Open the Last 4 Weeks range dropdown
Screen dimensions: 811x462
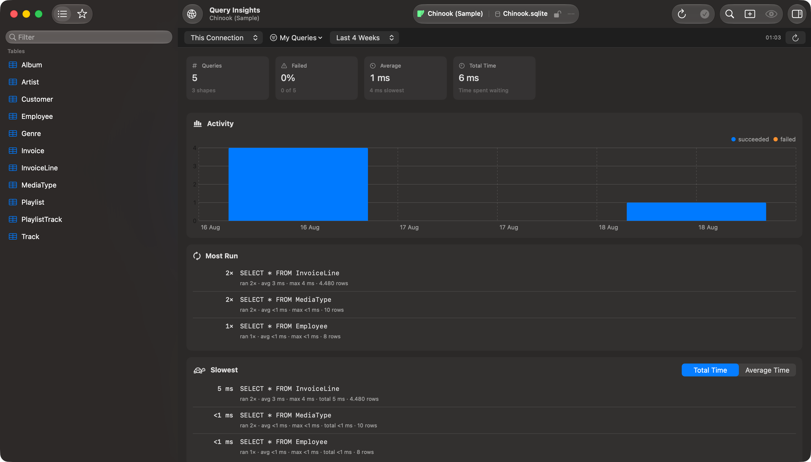364,38
